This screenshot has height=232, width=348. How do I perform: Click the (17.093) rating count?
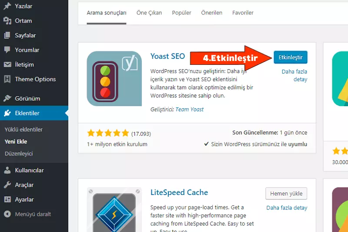[x=141, y=134]
